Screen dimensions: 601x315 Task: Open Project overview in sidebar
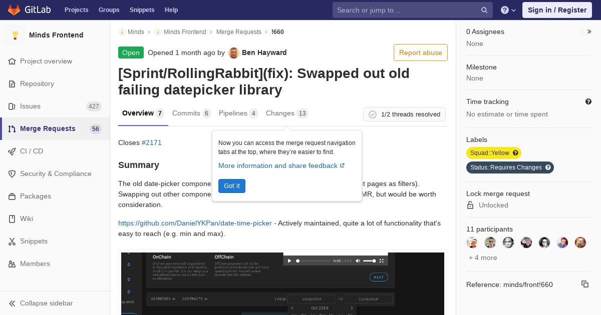55,61
